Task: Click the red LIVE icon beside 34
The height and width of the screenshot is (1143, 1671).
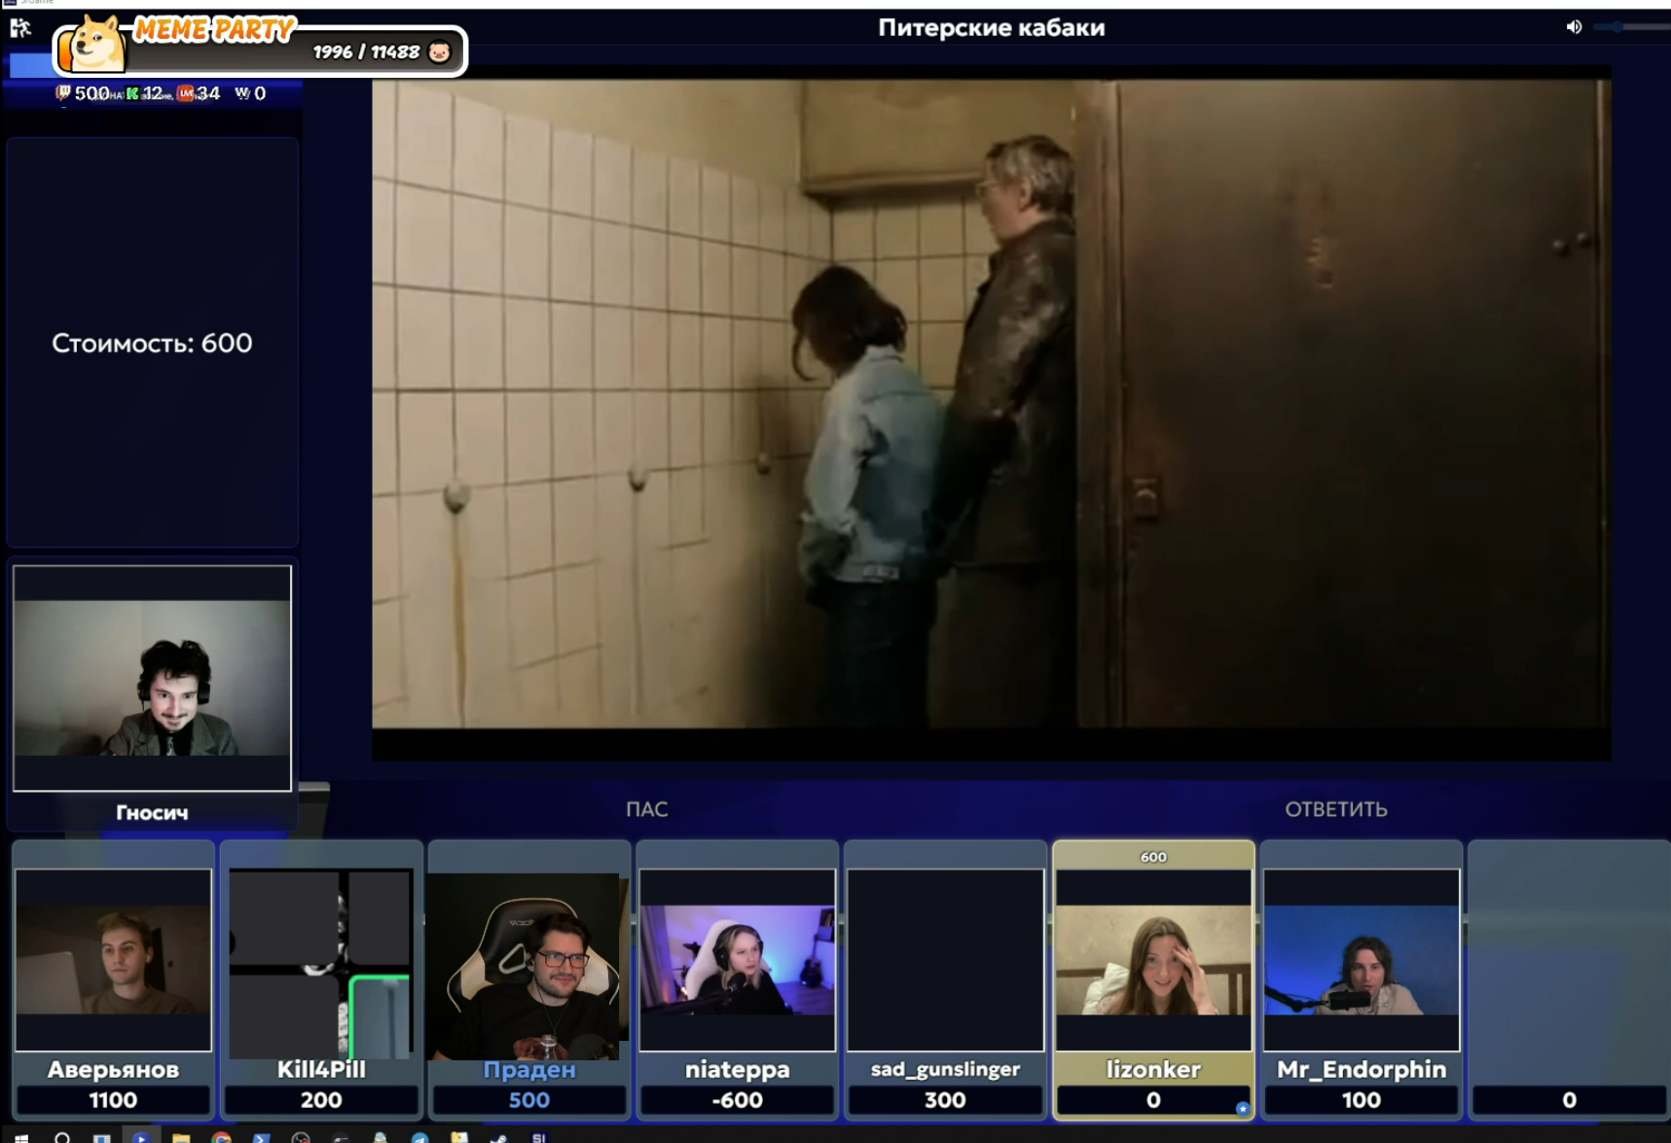Action: coord(185,93)
